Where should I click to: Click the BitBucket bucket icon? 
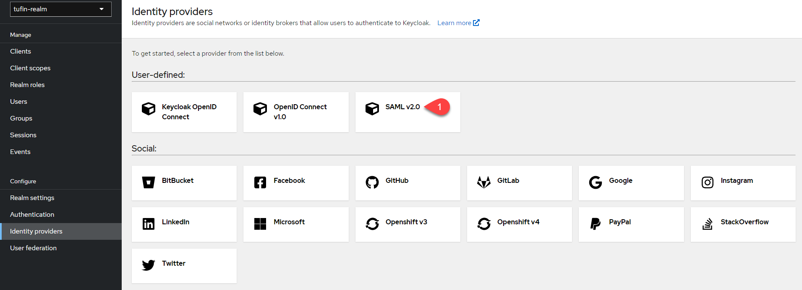point(148,182)
